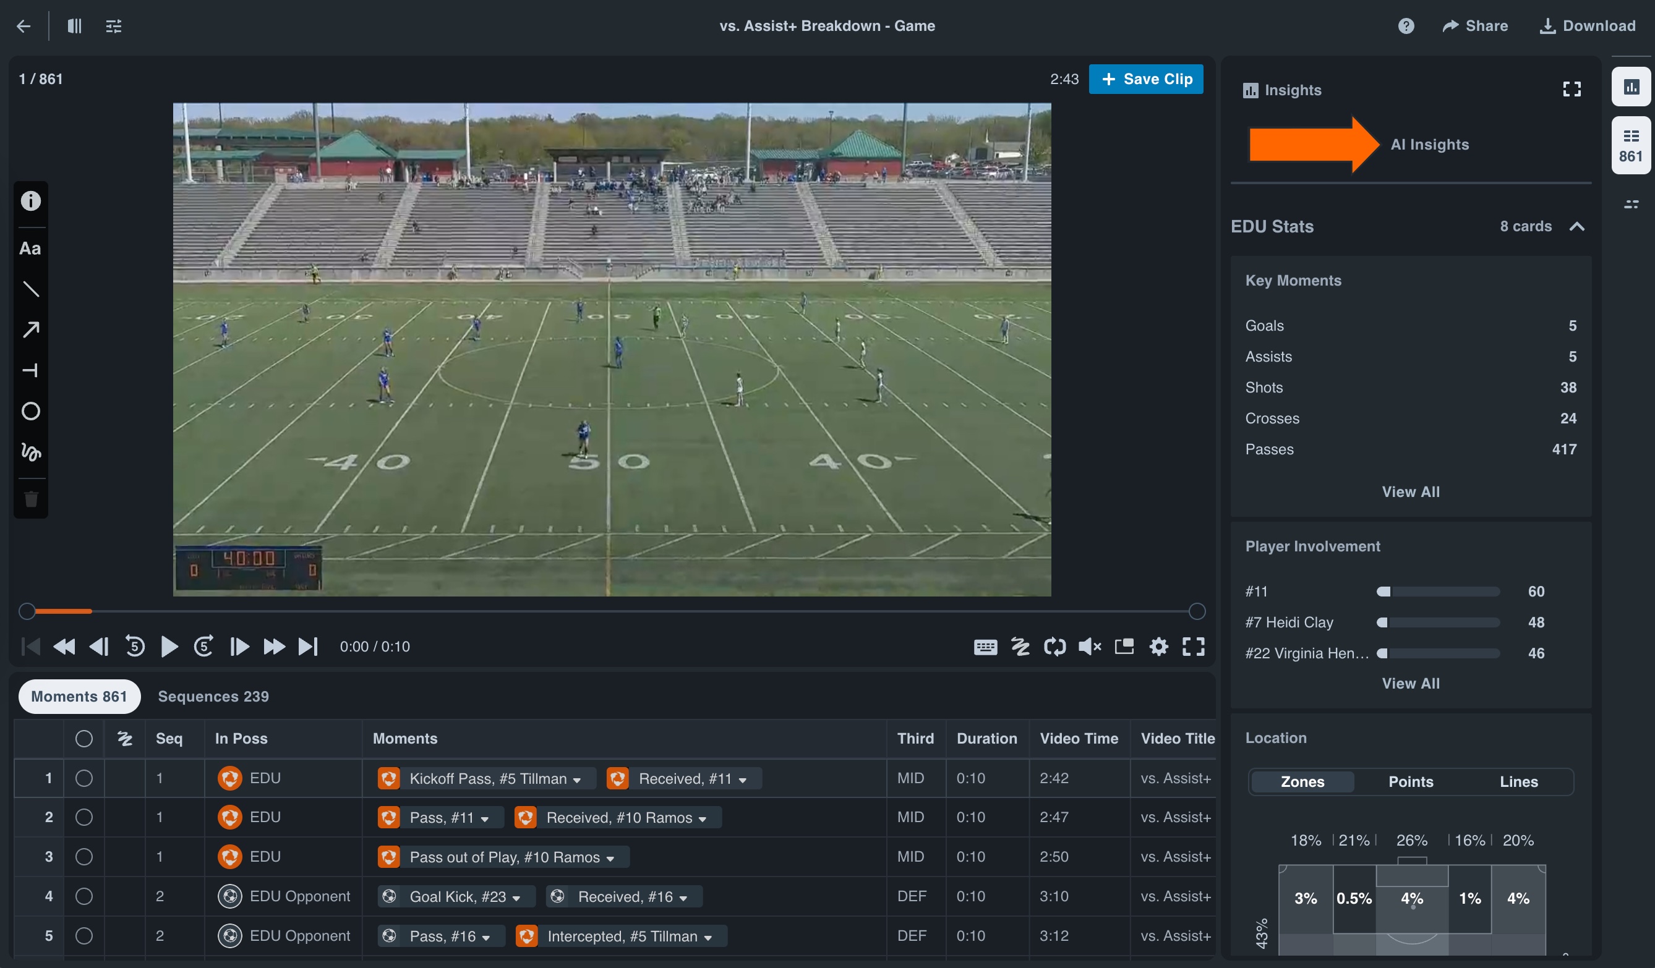
Task: Select the Moments 861 tab
Action: [x=79, y=696]
